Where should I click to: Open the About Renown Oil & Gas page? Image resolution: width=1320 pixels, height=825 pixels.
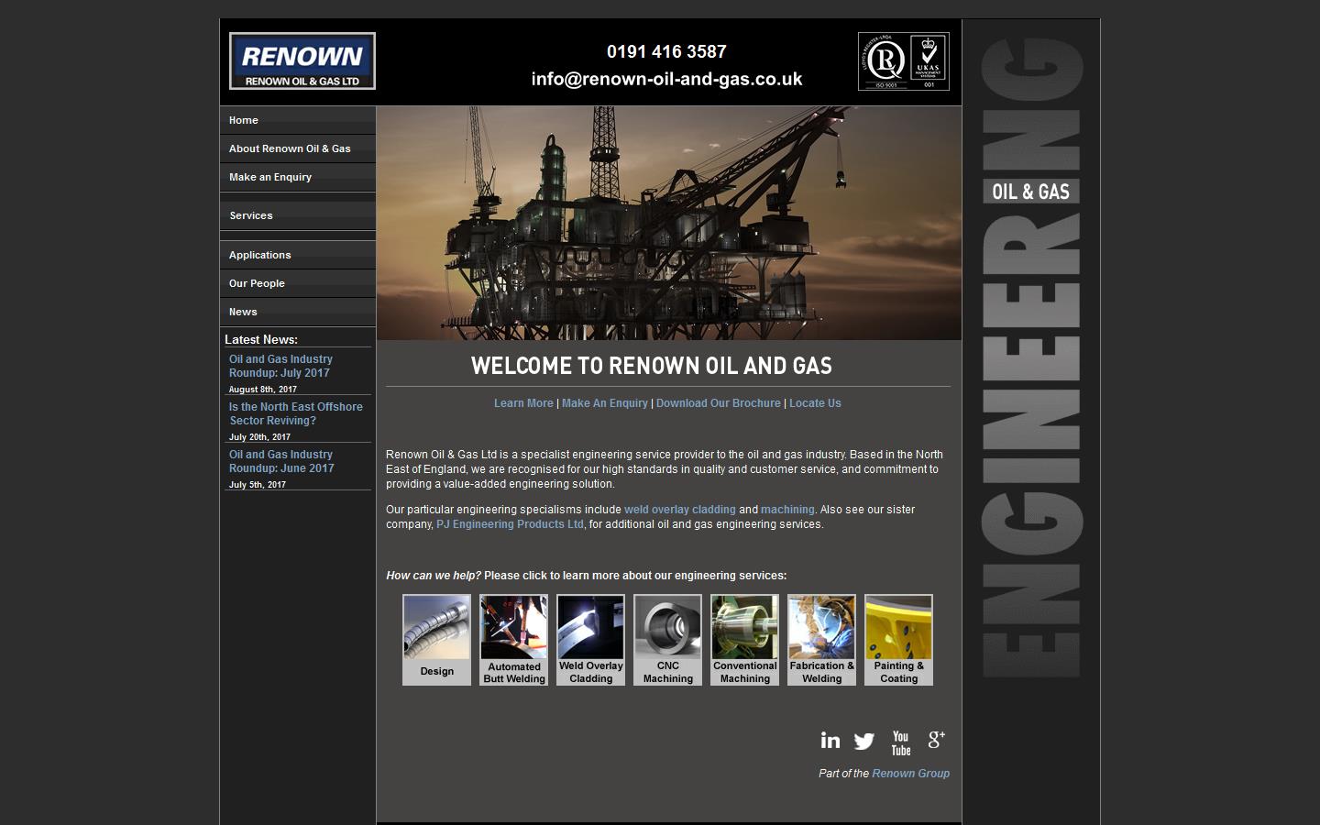[290, 148]
